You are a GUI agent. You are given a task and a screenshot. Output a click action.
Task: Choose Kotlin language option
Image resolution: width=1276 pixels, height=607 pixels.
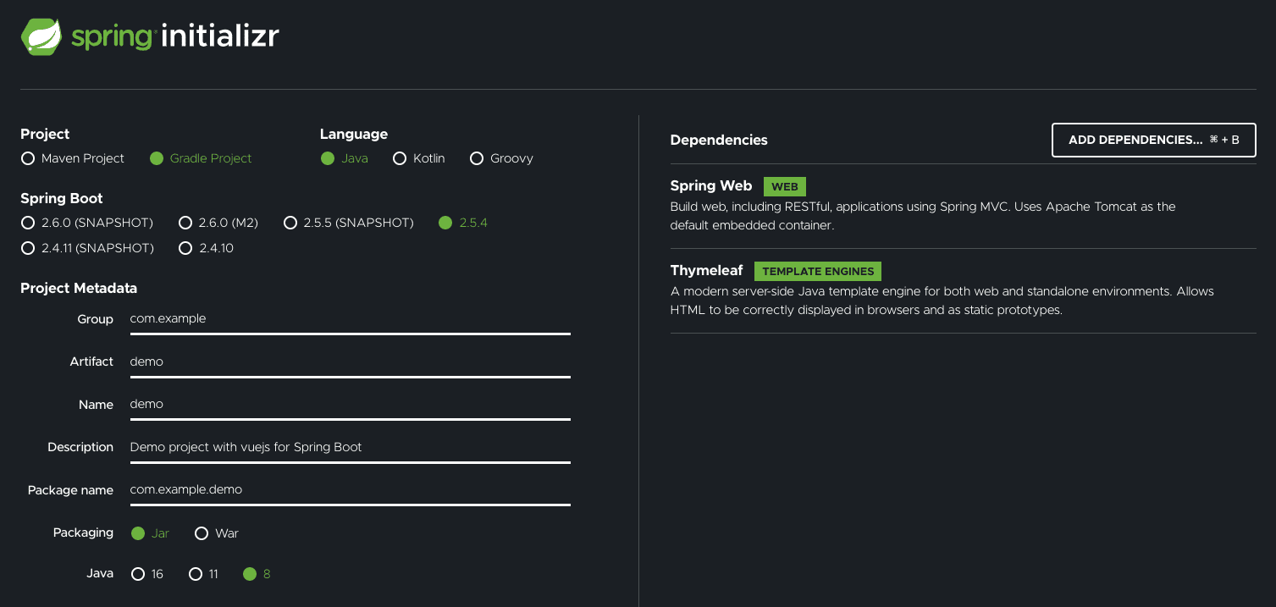click(x=419, y=158)
